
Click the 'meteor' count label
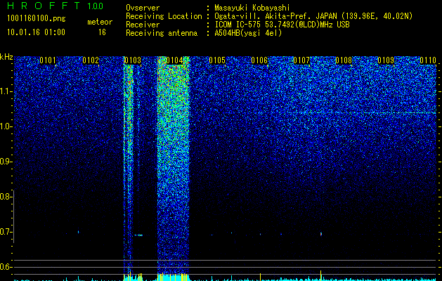click(x=100, y=22)
